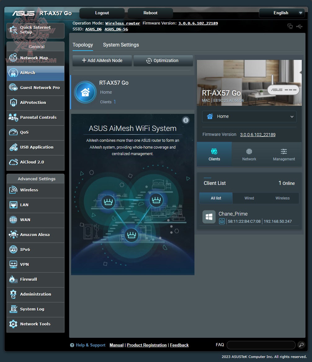
Task: Click the RT-AX57 Go router photo
Action: (249, 83)
